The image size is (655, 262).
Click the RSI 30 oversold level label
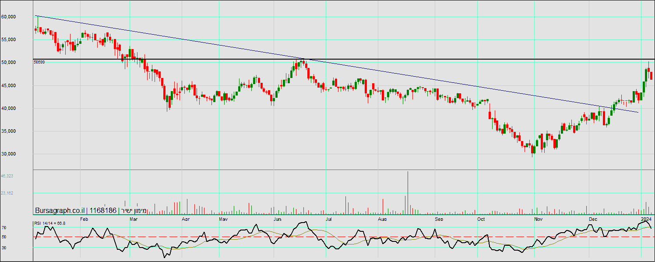coord(4,248)
